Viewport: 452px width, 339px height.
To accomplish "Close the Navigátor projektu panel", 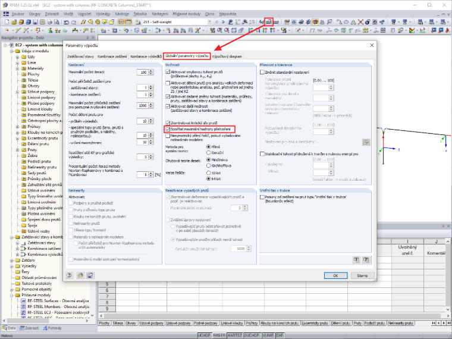I will [x=93, y=37].
